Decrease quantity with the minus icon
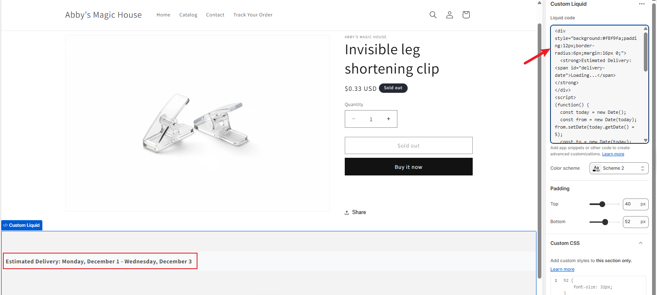This screenshot has width=657, height=295. [x=353, y=119]
